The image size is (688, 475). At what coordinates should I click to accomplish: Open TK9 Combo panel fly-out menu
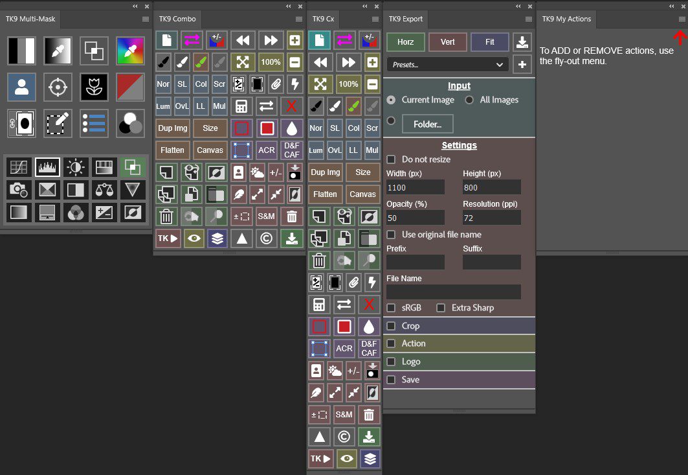coord(299,19)
